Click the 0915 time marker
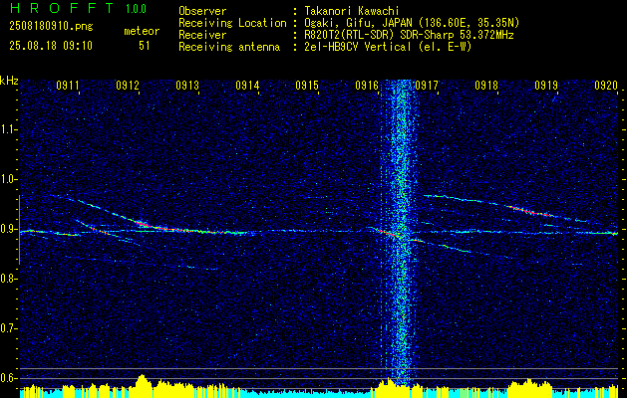Image resolution: width=627 pixels, height=398 pixels. pos(307,85)
